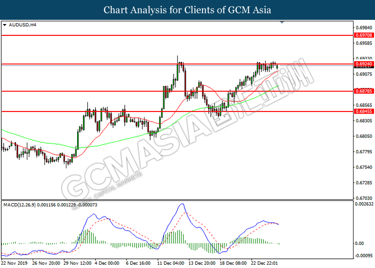Click the triangle arrow beside AUDUSD,H4

coord(5,25)
